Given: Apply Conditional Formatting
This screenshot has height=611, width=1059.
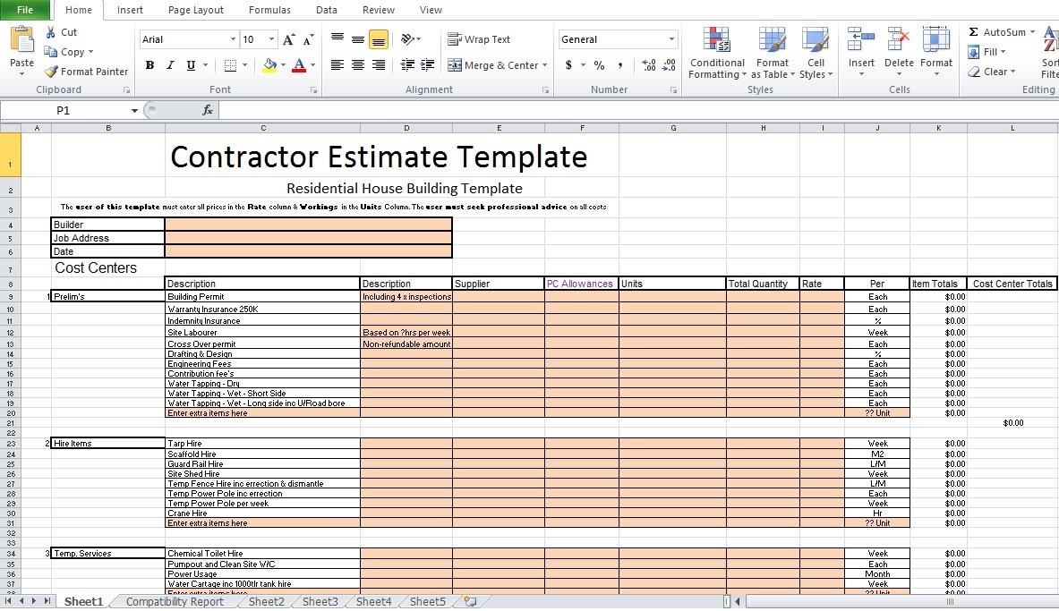Looking at the screenshot, I should (x=716, y=52).
